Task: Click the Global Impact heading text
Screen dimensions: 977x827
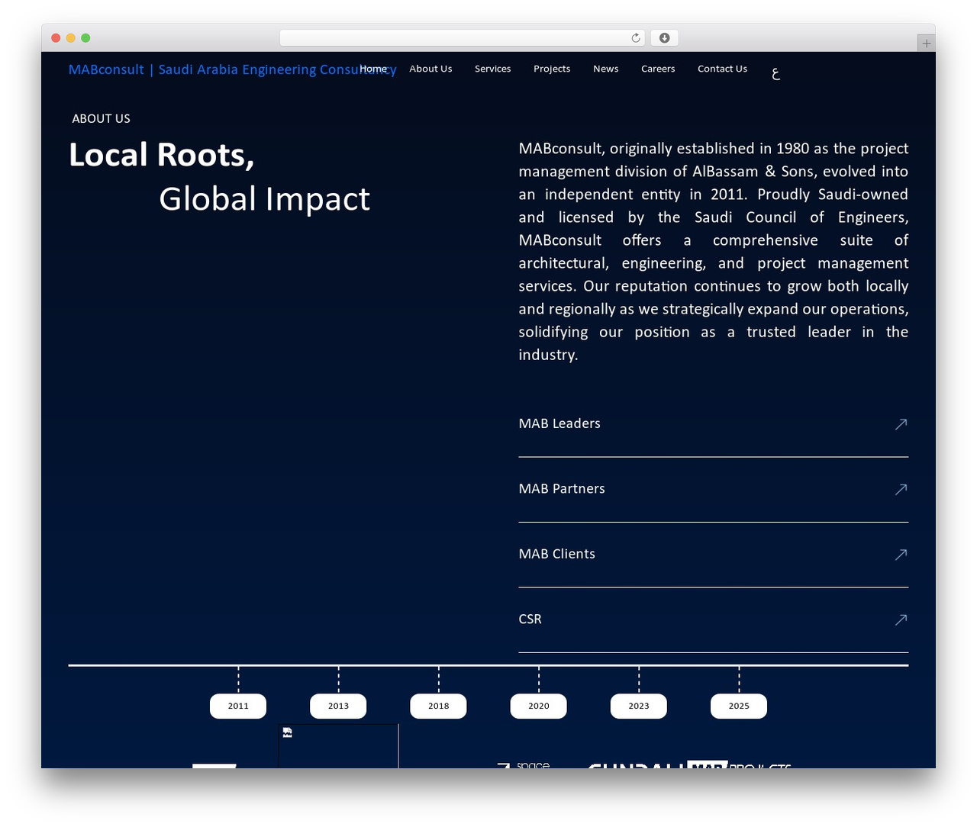Action: coord(265,200)
